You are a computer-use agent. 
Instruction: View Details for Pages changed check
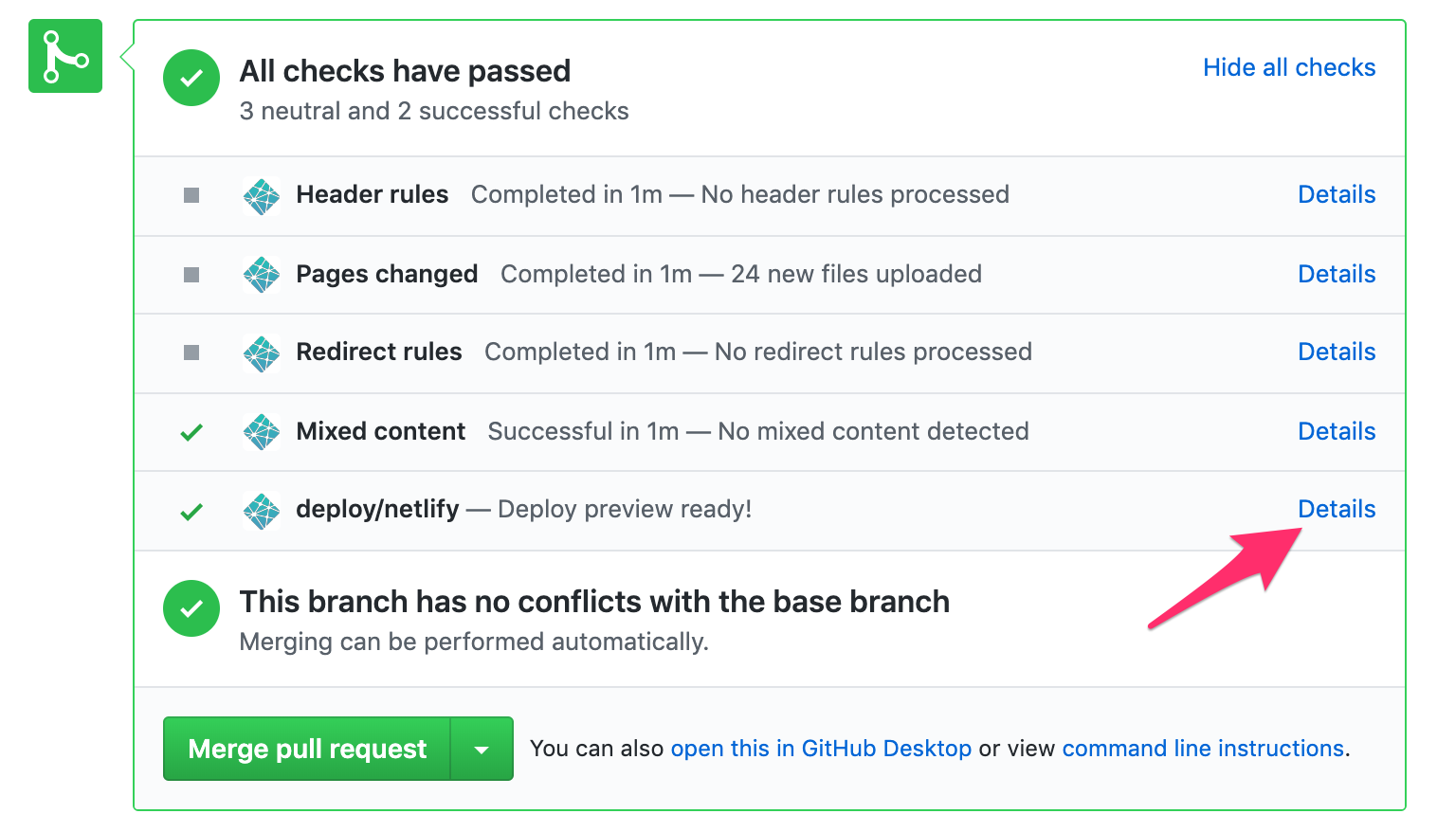[1336, 274]
